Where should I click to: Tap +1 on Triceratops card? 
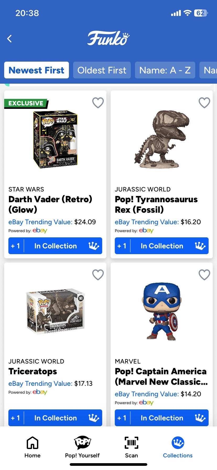point(16,418)
